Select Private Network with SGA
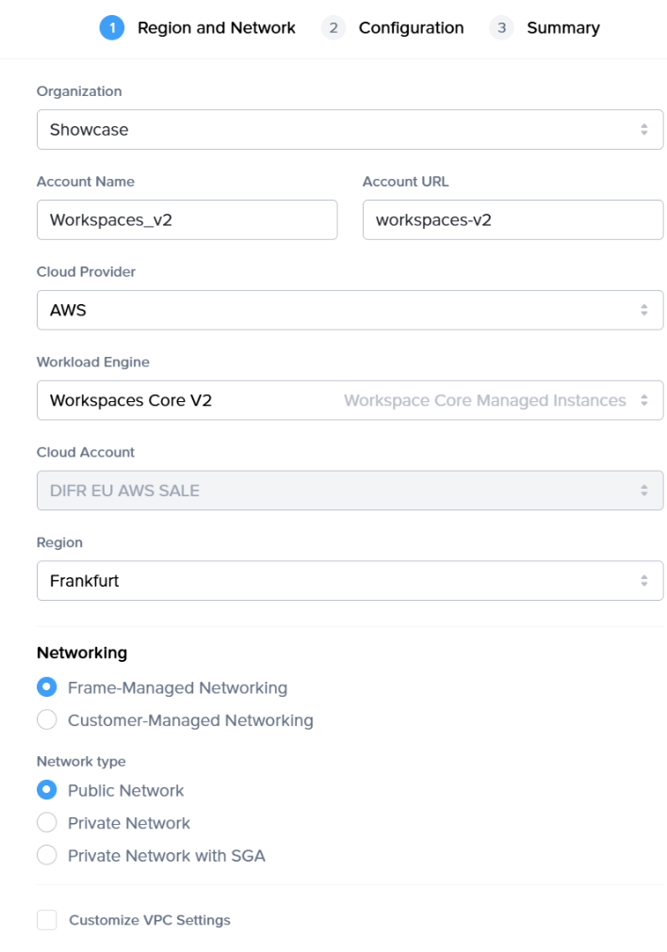 (47, 856)
